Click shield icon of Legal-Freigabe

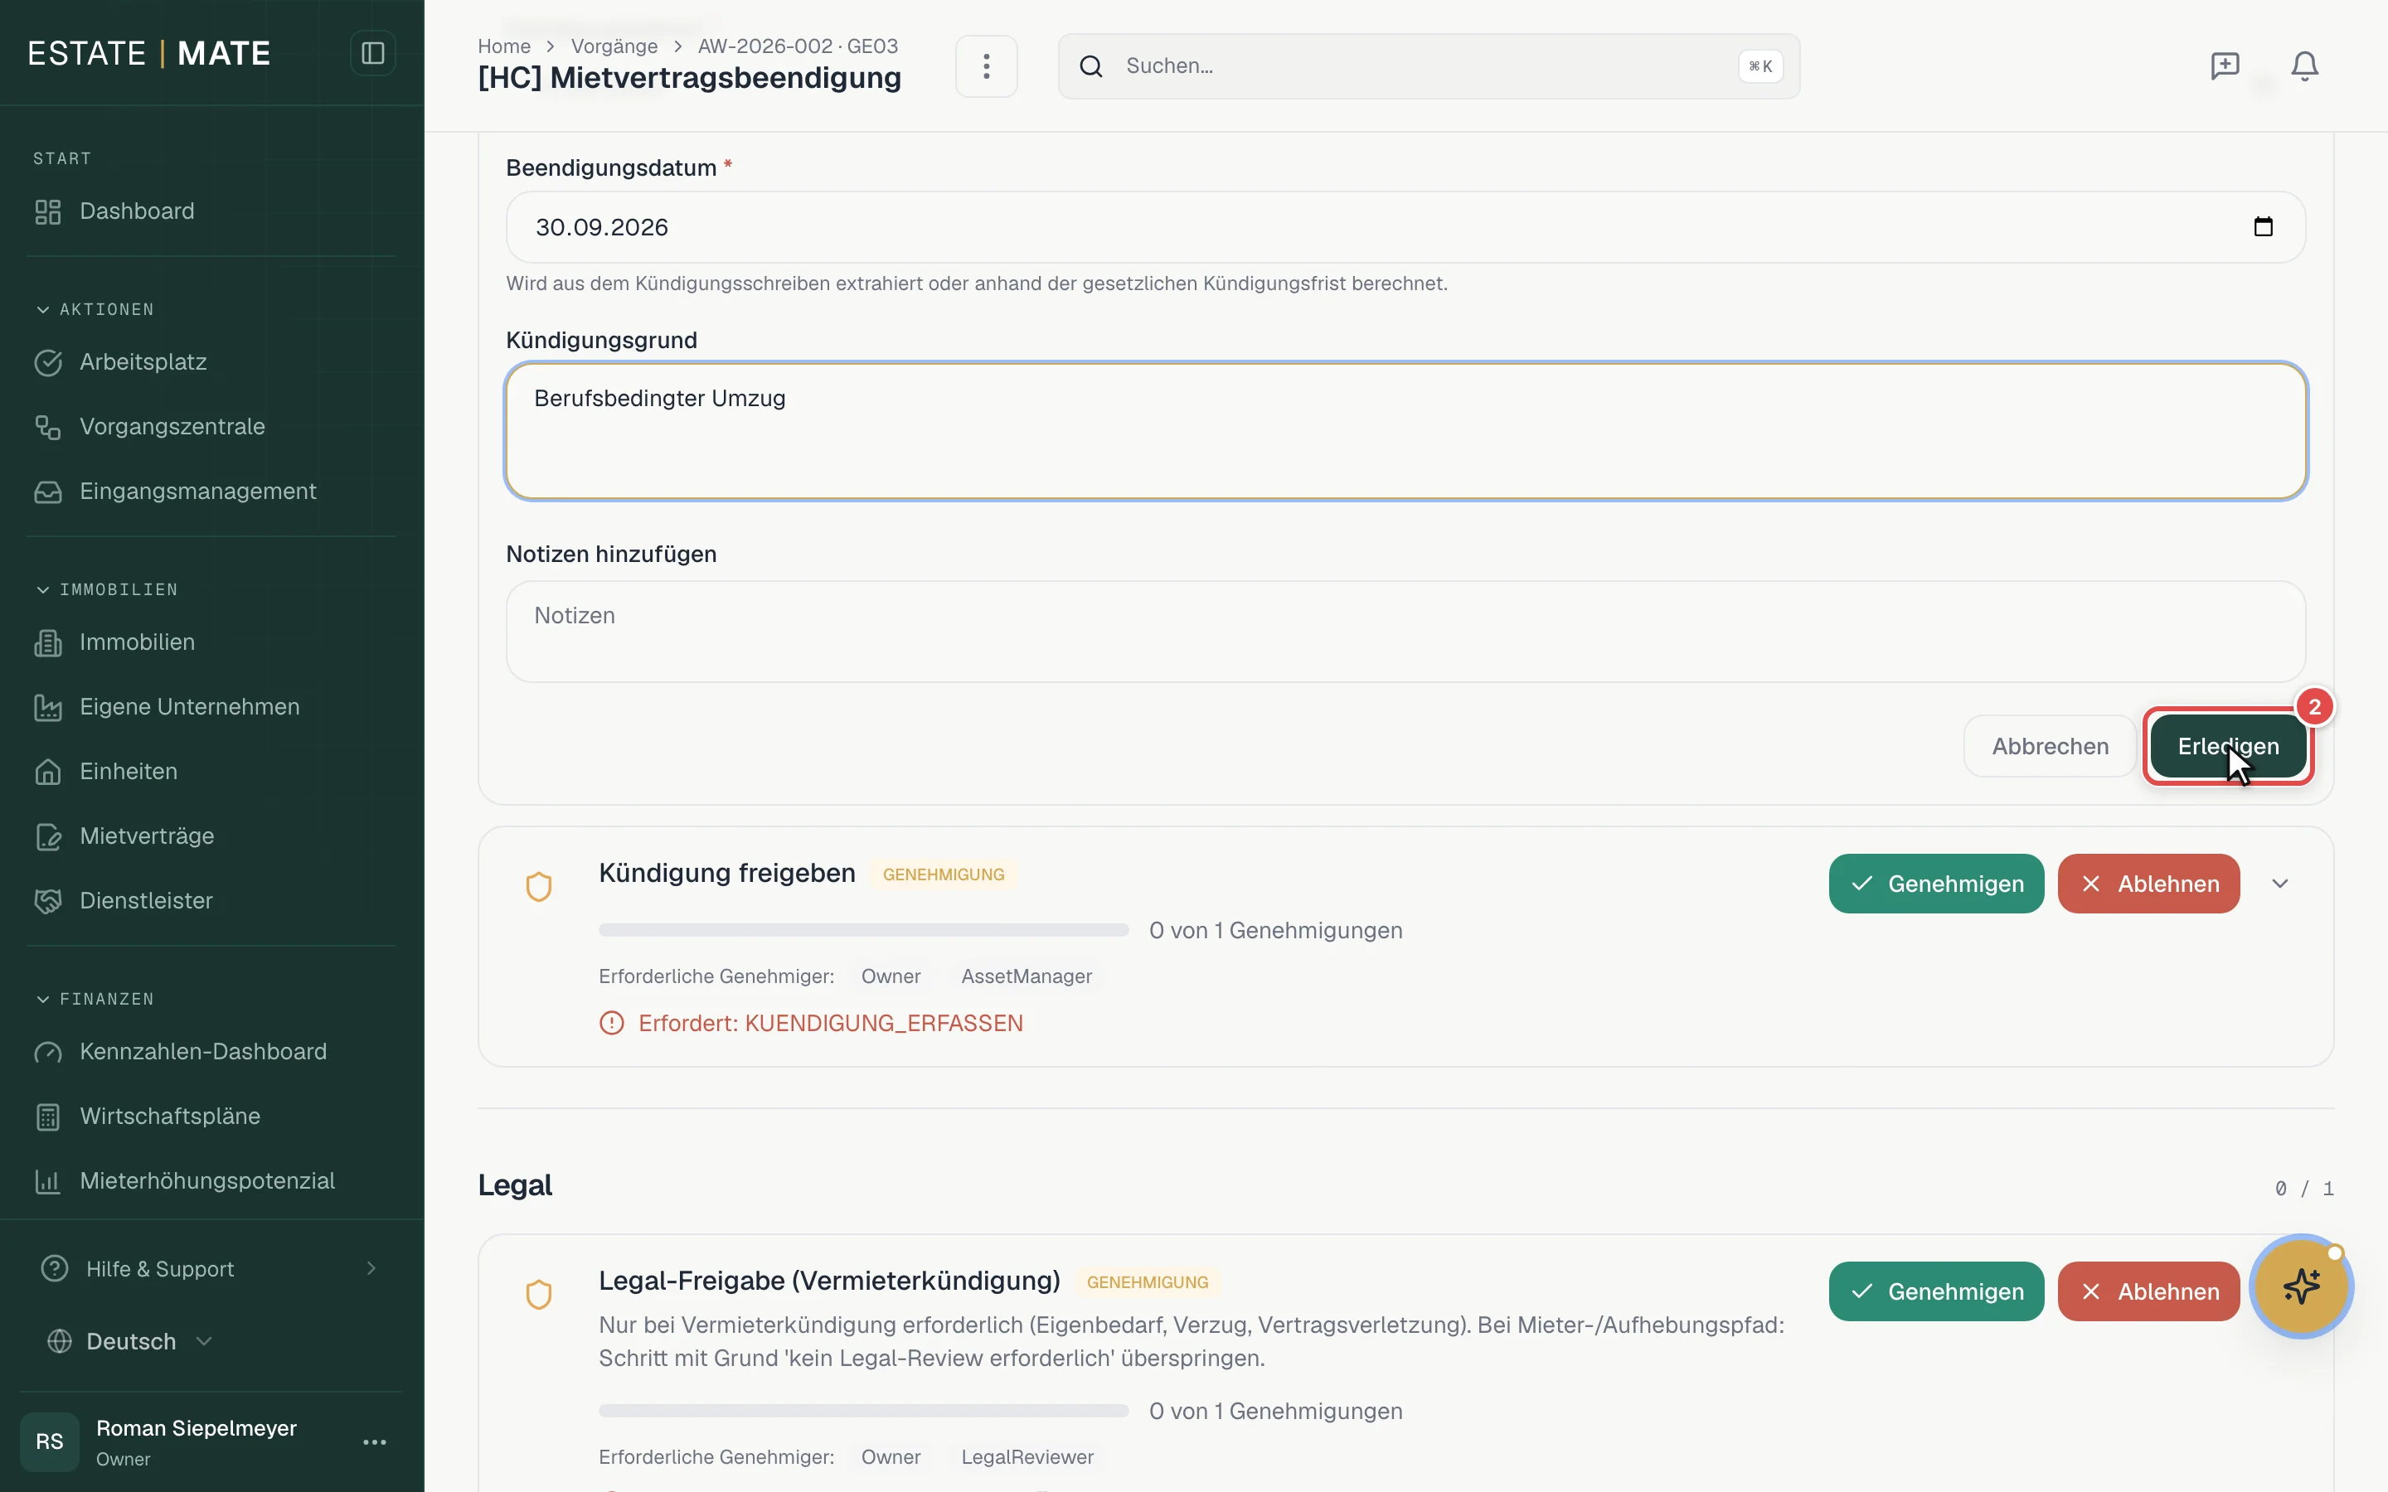pos(539,1294)
